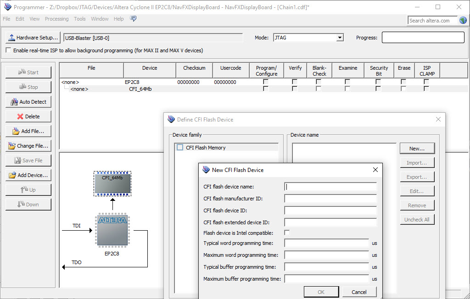Click the Progress bar
The image size is (470, 299).
coord(423,38)
